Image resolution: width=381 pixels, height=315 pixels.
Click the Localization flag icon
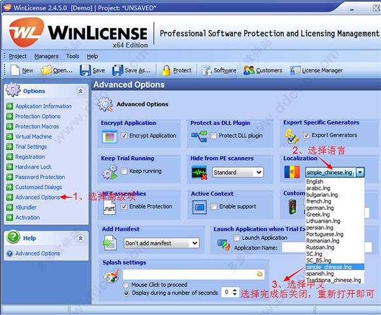(x=292, y=172)
